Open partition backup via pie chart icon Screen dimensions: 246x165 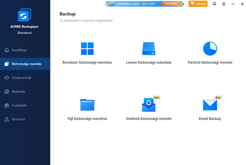[210, 49]
